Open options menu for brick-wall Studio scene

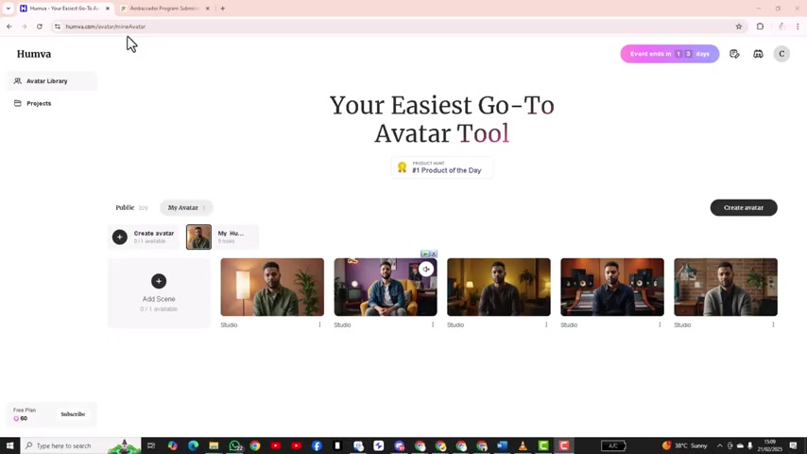click(773, 324)
